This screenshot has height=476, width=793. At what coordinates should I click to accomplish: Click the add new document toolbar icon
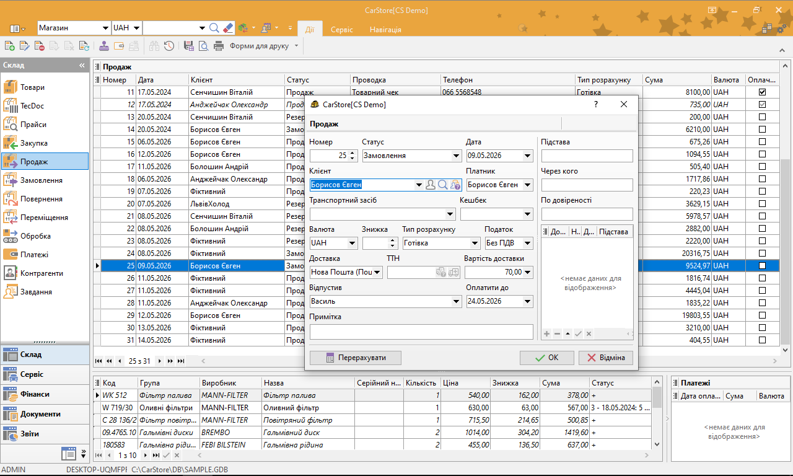point(9,46)
